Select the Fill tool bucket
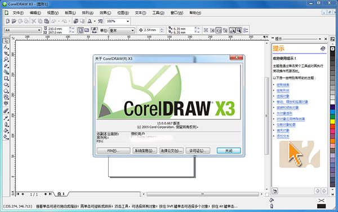 click(6, 130)
